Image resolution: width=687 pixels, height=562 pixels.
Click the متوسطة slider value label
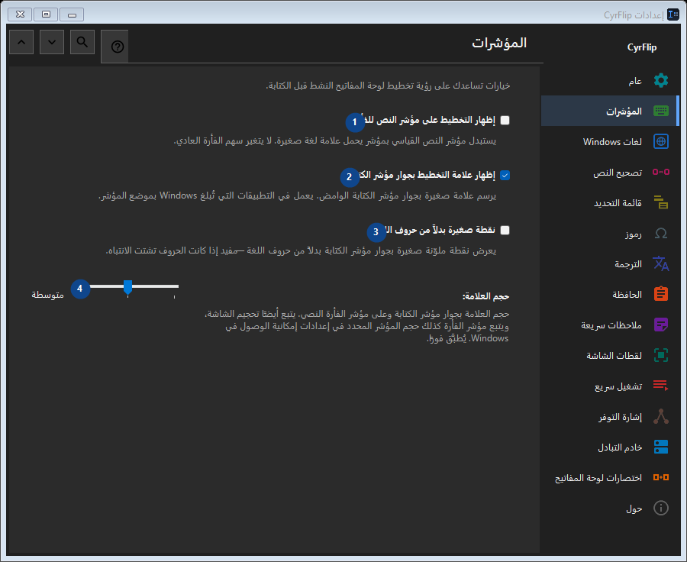pos(48,295)
